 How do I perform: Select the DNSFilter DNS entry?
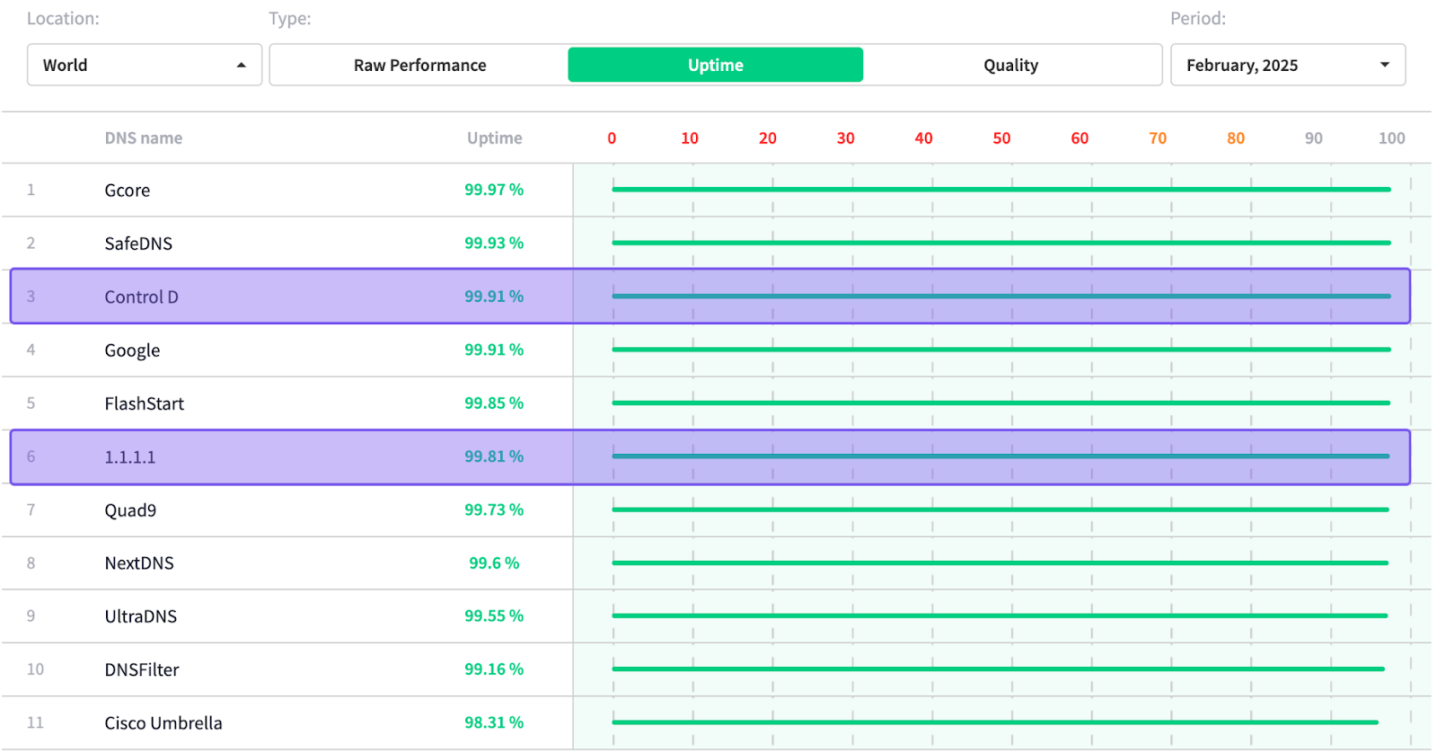[x=142, y=669]
